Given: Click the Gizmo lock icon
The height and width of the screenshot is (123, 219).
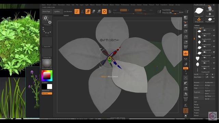Looking at the screenshot, I should [115, 40].
